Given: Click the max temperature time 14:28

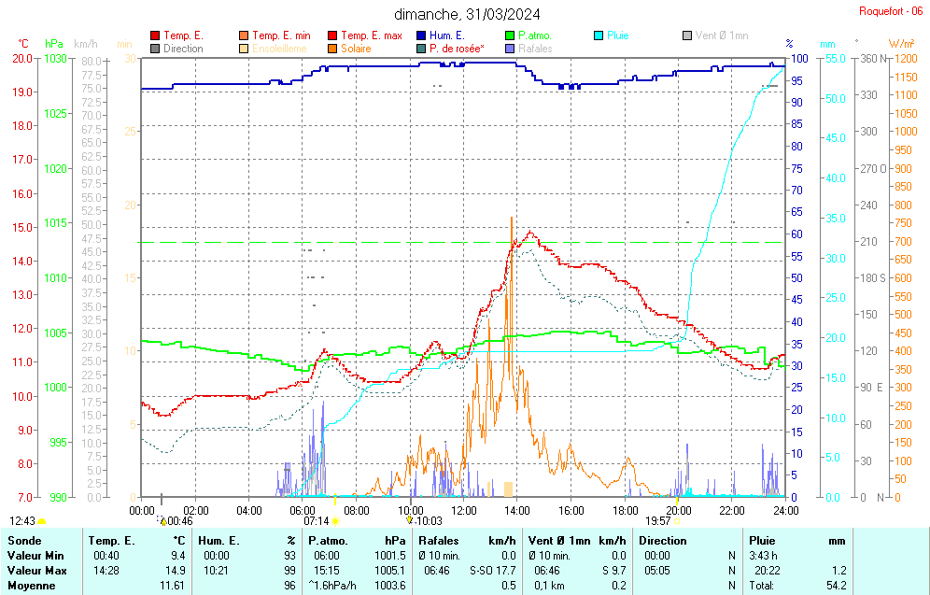Looking at the screenshot, I should pos(106,571).
